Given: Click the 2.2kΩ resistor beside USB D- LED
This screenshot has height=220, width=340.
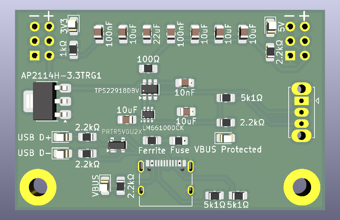Looking at the screenshot, I should [87, 154].
